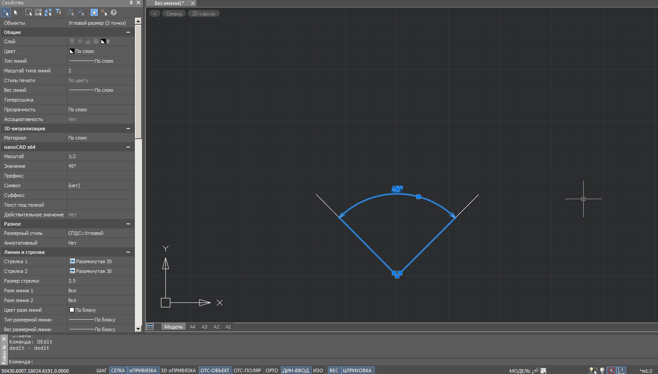Toggle СЕТКА grid display
The image size is (658, 374).
point(118,370)
